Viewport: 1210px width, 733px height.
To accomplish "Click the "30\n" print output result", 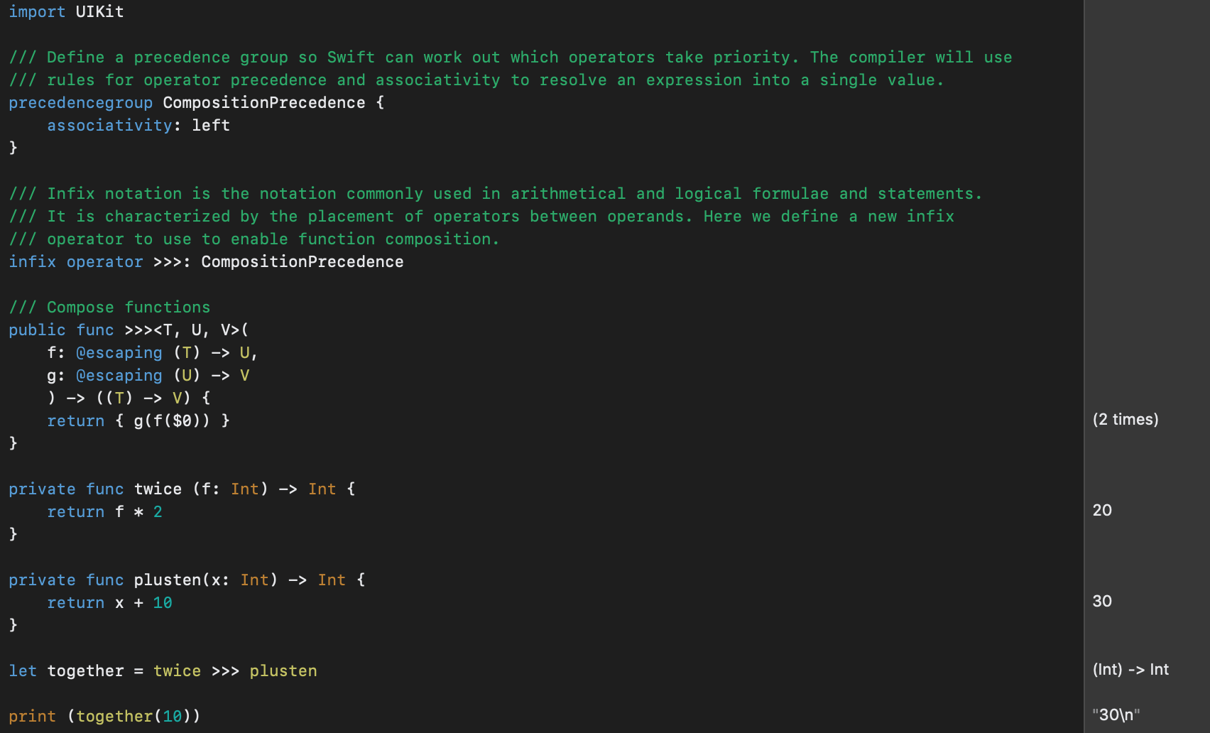I will pyautogui.click(x=1116, y=715).
